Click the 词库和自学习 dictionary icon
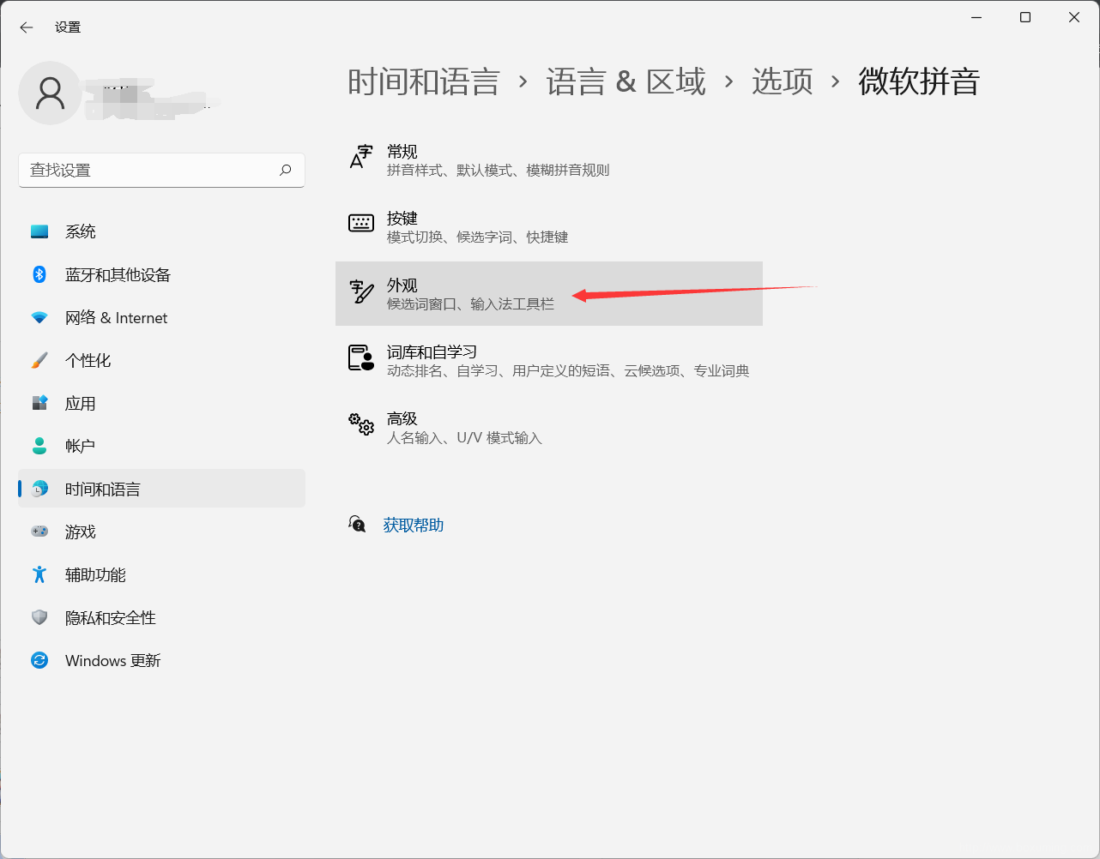1100x859 pixels. click(361, 357)
